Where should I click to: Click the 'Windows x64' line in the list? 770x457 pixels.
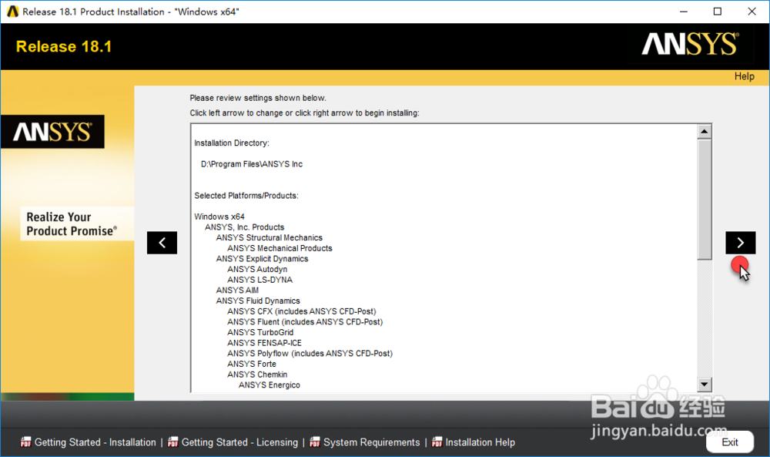219,217
